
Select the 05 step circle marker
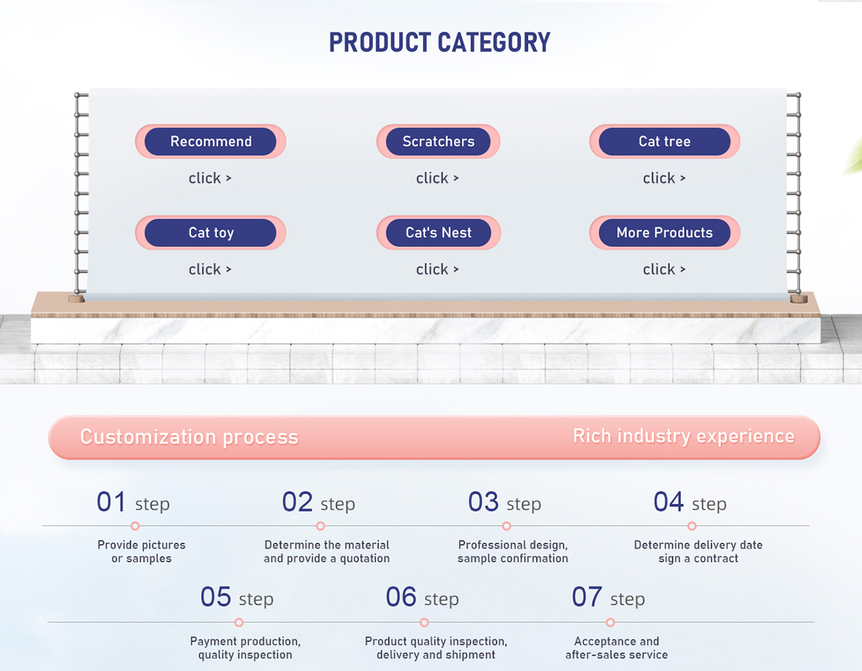point(239,622)
